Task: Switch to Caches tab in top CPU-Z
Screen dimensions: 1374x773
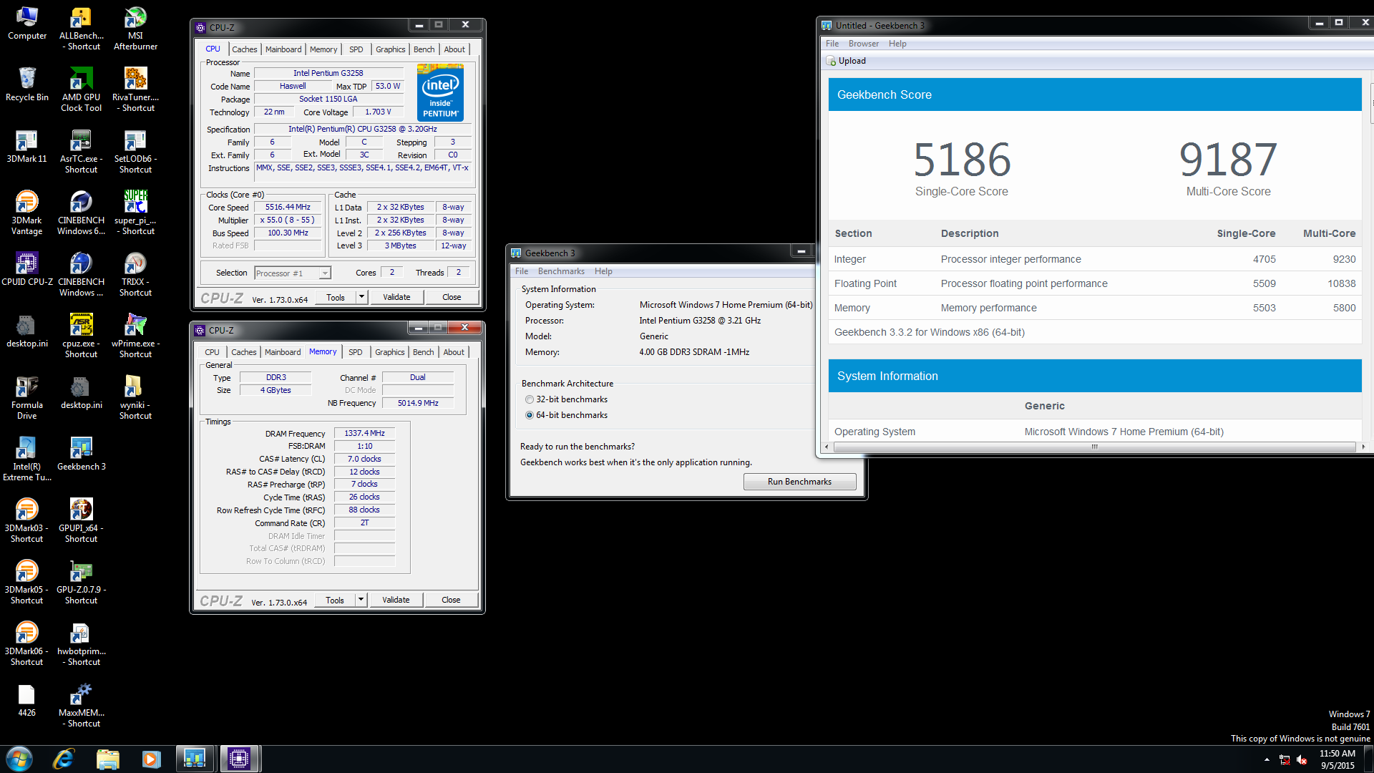Action: [244, 49]
